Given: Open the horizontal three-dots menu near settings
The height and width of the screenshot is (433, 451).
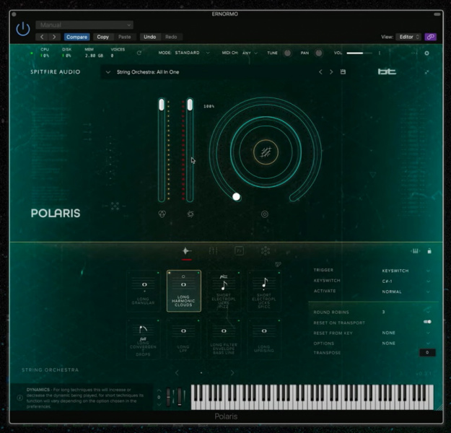Looking at the screenshot, I should point(414,53).
